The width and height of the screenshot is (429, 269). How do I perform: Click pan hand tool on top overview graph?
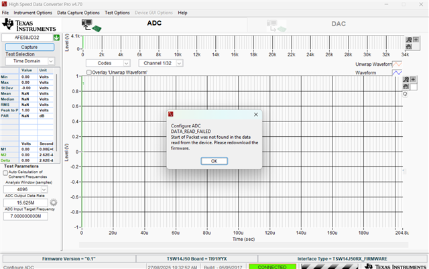[409, 46]
